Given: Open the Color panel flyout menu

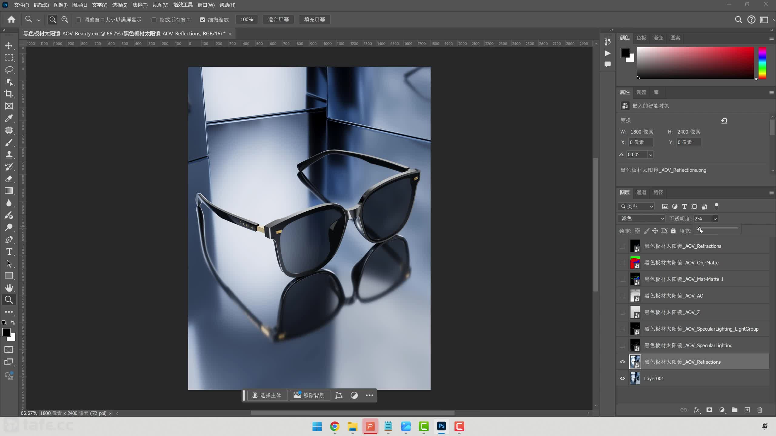Looking at the screenshot, I should click(771, 38).
